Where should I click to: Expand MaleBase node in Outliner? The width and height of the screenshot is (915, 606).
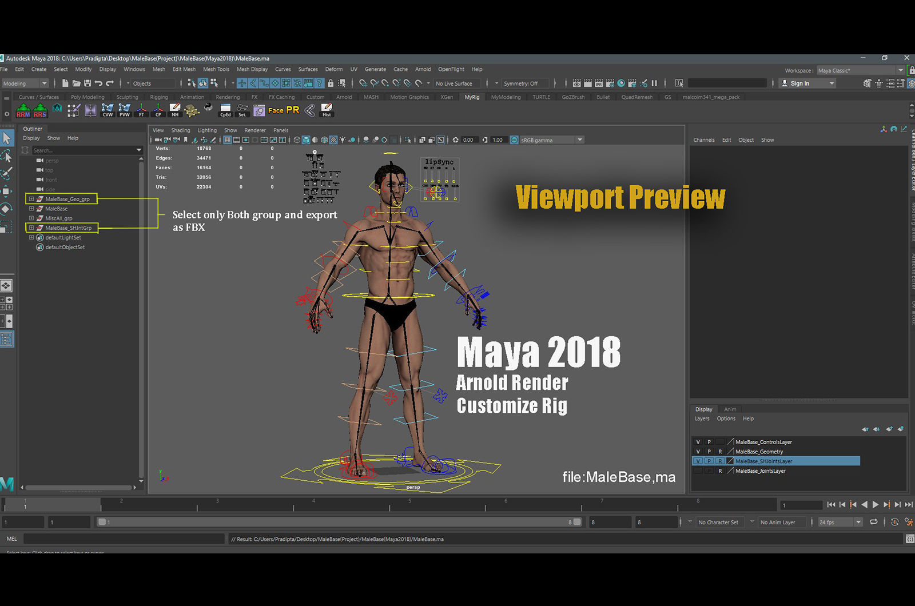point(31,209)
